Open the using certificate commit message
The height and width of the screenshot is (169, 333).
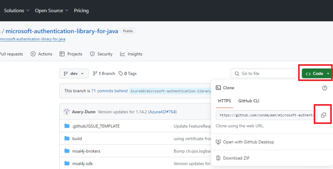click(192, 138)
